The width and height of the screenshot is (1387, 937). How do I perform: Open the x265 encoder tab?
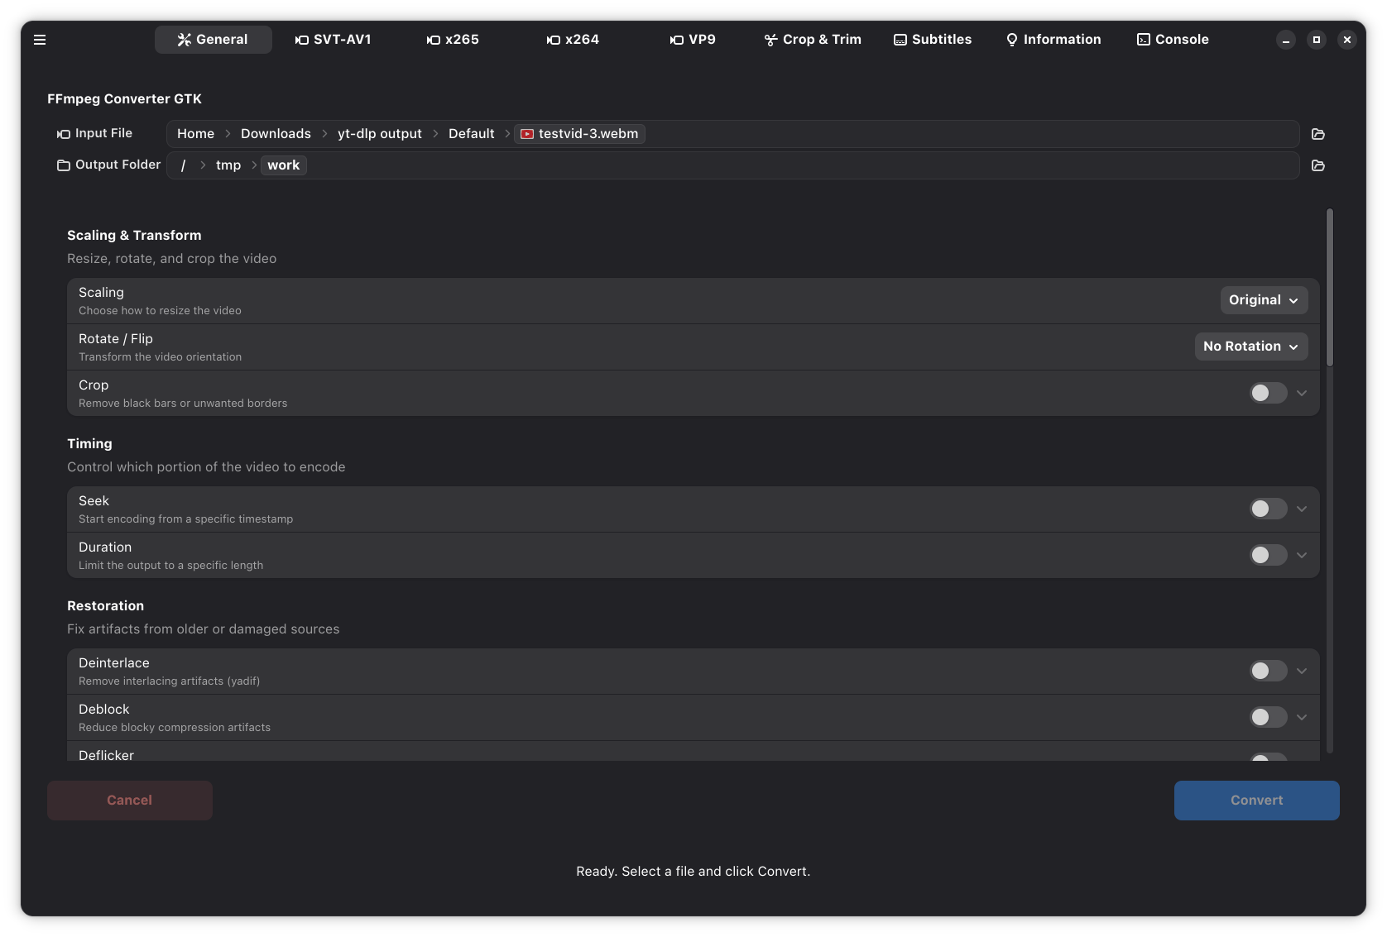[454, 40]
